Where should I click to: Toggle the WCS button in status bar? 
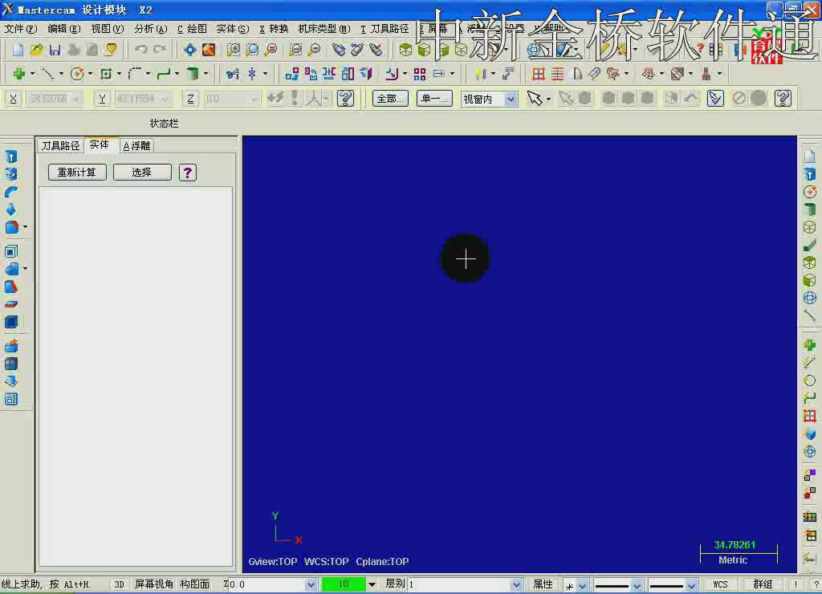pyautogui.click(x=720, y=584)
